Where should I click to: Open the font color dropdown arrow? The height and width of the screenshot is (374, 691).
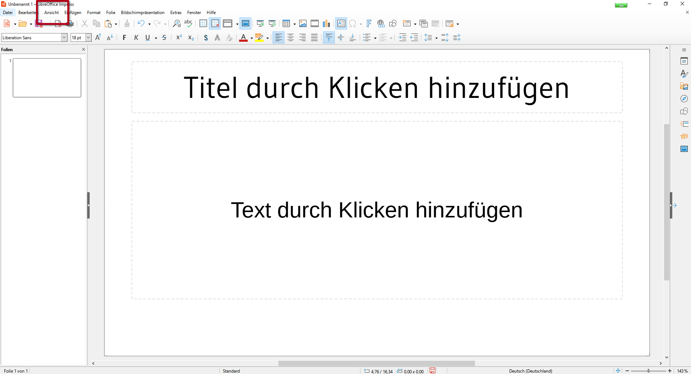coord(251,38)
